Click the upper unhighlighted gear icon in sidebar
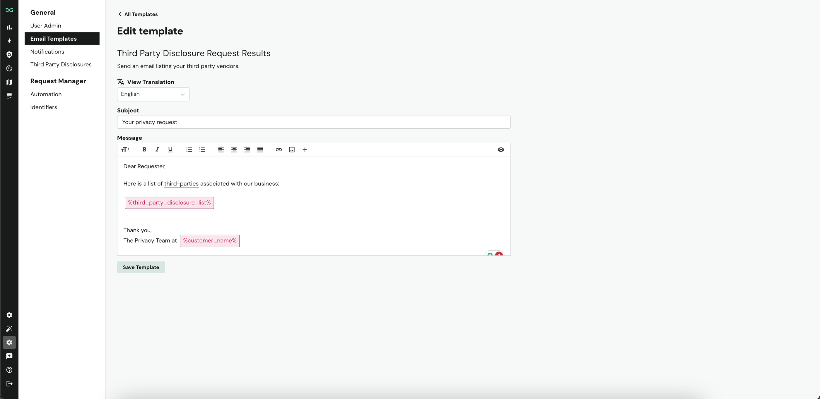Image resolution: width=820 pixels, height=399 pixels. pos(9,315)
